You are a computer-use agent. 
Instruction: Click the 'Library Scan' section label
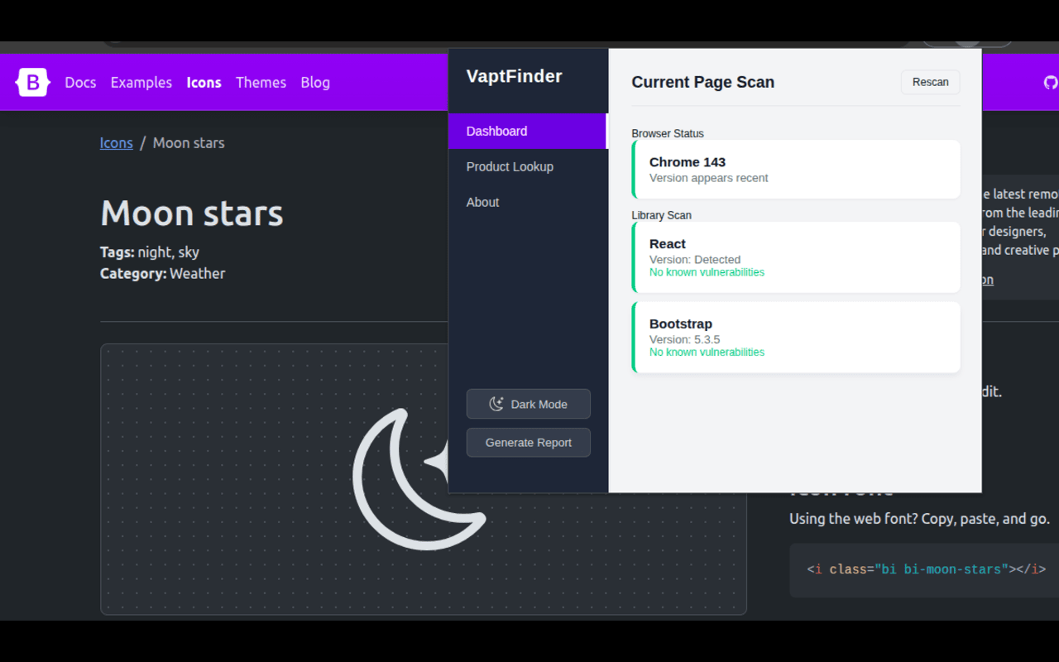tap(662, 215)
